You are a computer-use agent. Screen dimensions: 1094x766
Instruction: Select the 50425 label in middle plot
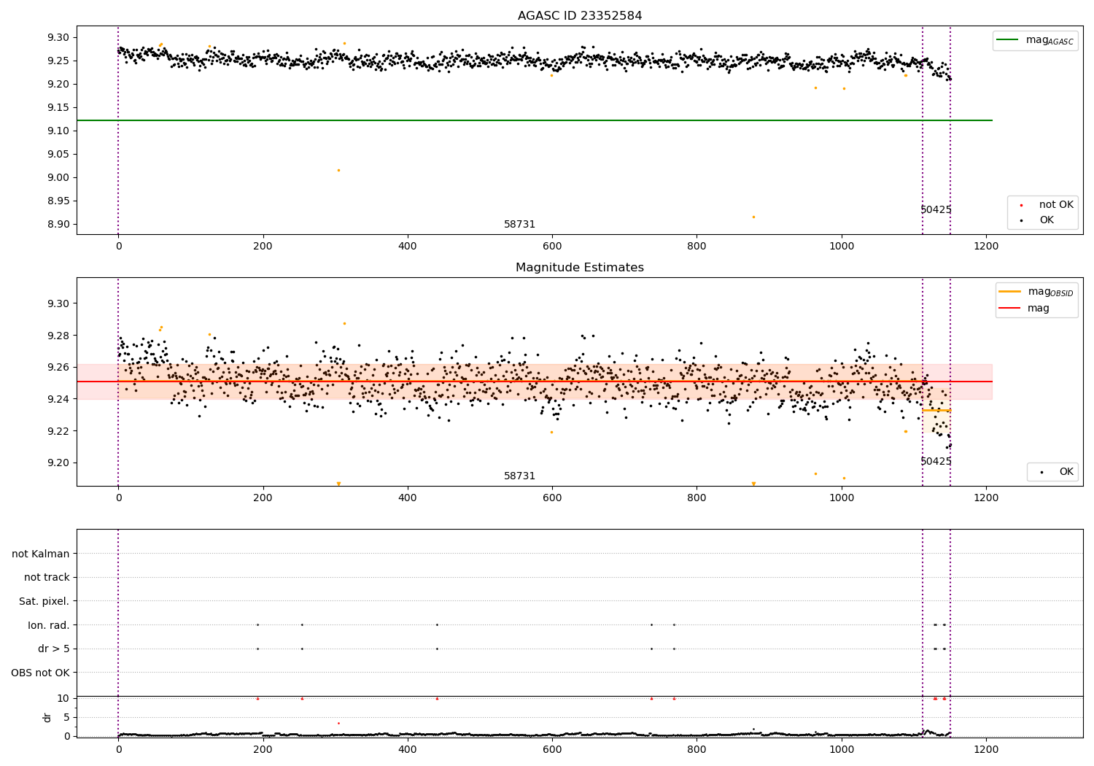tap(936, 462)
